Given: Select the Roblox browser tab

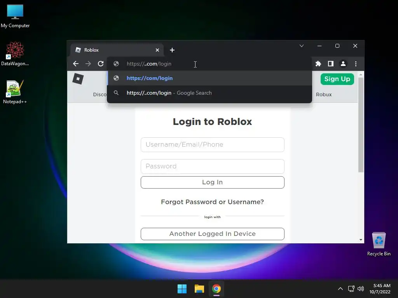Looking at the screenshot, I should click(117, 50).
